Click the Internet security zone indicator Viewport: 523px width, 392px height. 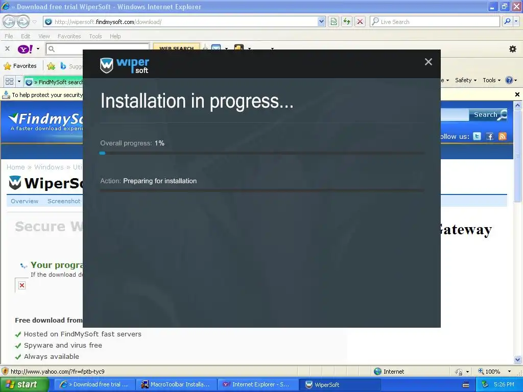click(x=389, y=372)
